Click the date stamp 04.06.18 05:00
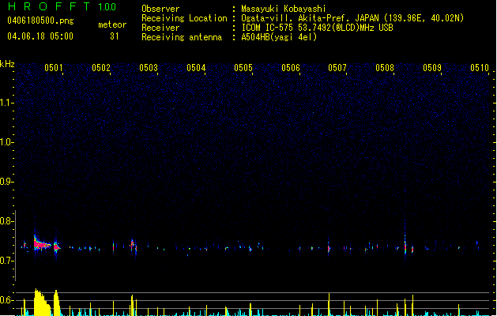 point(40,36)
